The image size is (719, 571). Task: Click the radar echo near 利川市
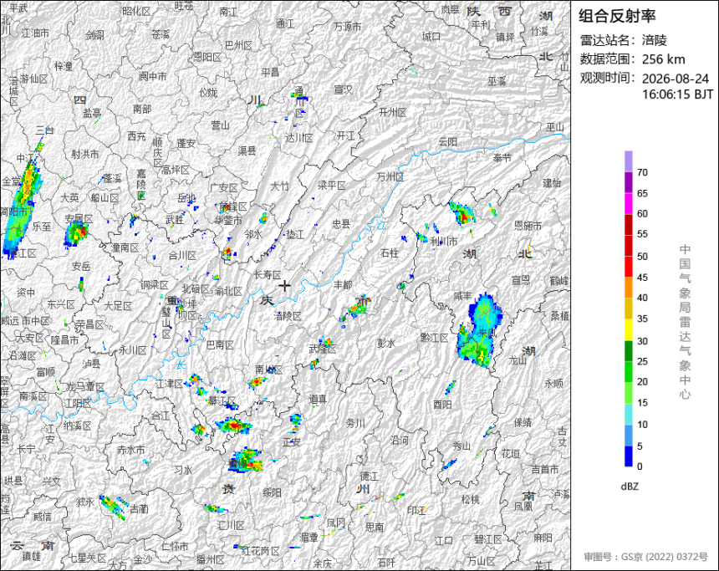(461, 213)
